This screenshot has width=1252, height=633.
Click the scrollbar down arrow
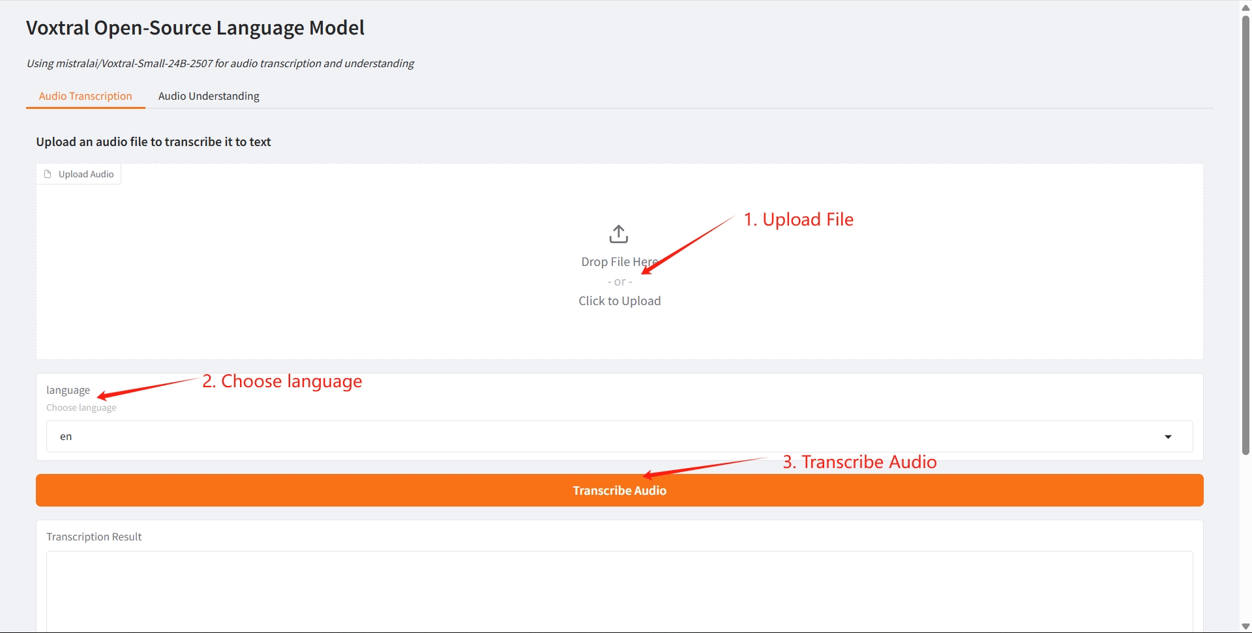1245,626
